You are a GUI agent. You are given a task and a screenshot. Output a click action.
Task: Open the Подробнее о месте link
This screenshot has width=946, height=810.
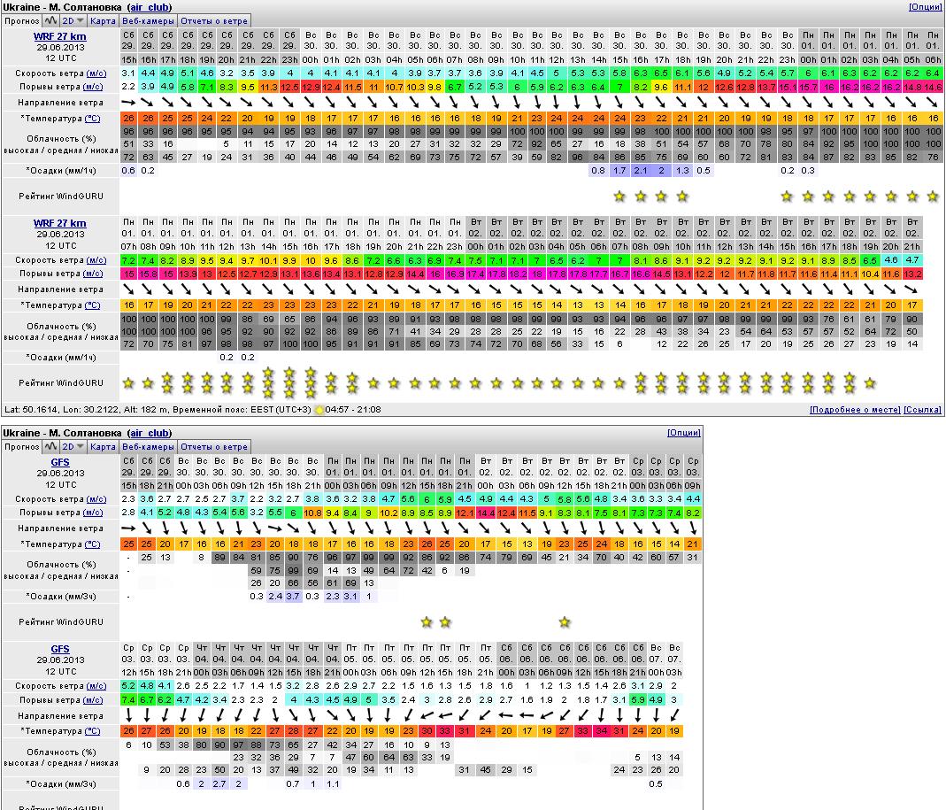pyautogui.click(x=854, y=410)
